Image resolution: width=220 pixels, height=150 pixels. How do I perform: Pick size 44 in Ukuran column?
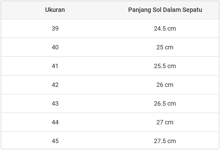[55, 122]
